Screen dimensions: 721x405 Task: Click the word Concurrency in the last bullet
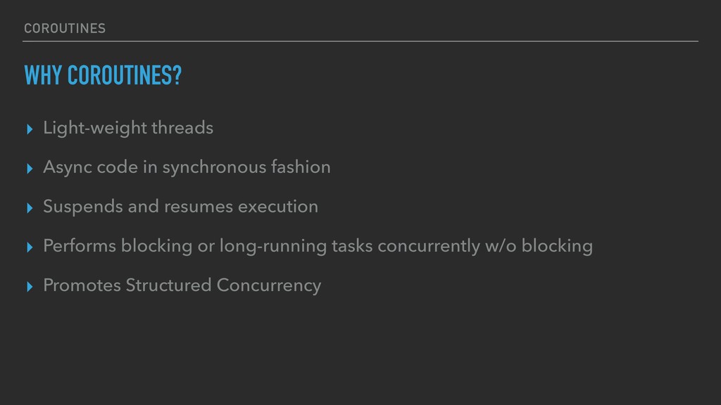point(269,287)
